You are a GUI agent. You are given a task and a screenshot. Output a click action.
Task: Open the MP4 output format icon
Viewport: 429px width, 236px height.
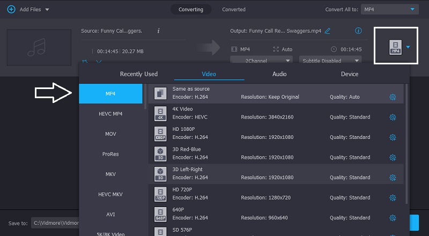[x=395, y=47]
